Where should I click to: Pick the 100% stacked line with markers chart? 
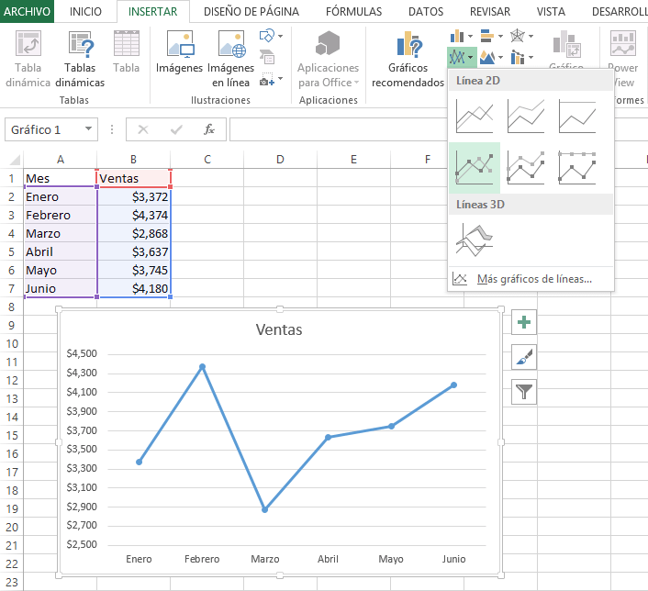point(577,167)
